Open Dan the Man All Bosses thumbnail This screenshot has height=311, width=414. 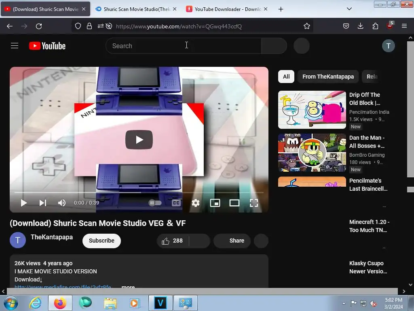(312, 153)
